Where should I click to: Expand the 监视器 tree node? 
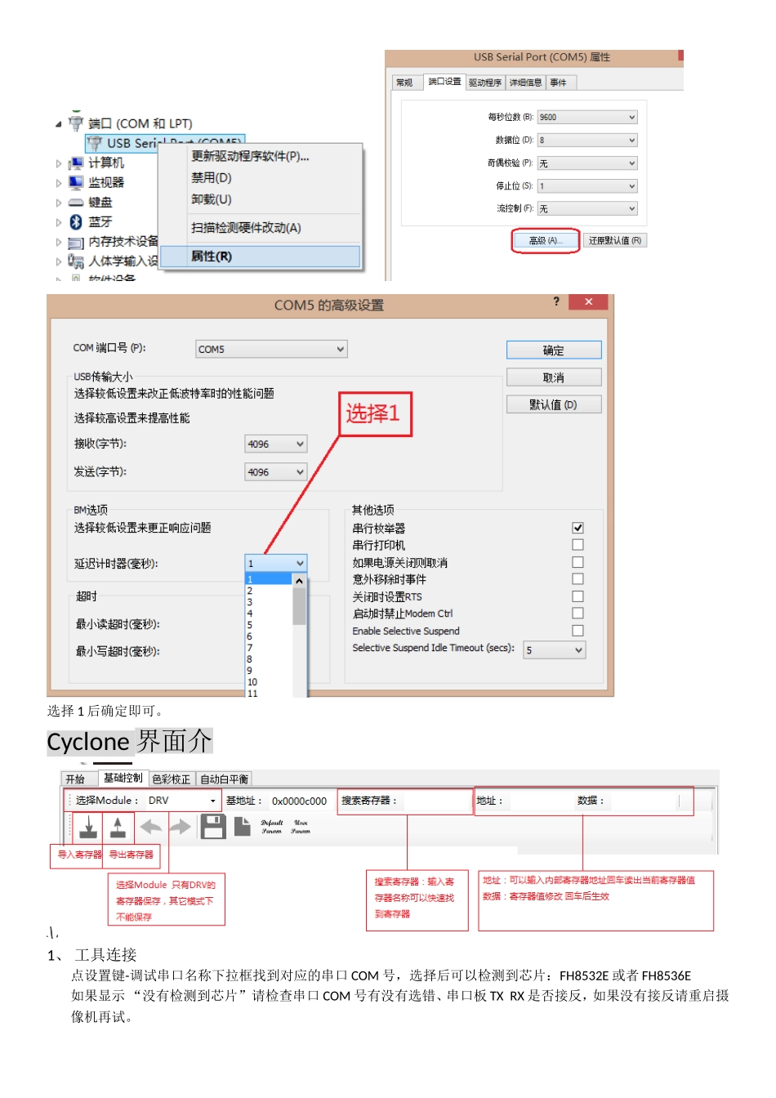(58, 183)
